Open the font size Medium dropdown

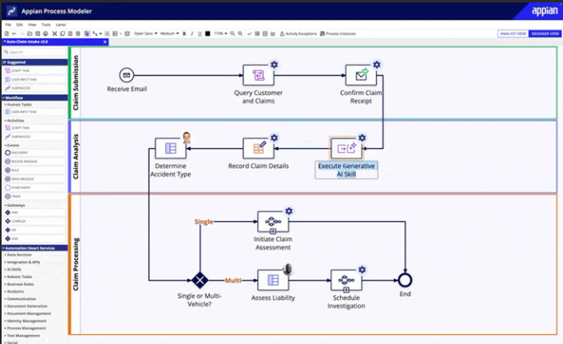pyautogui.click(x=169, y=33)
